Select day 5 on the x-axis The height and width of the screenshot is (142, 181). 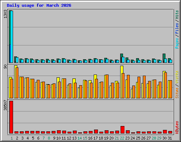33,138
